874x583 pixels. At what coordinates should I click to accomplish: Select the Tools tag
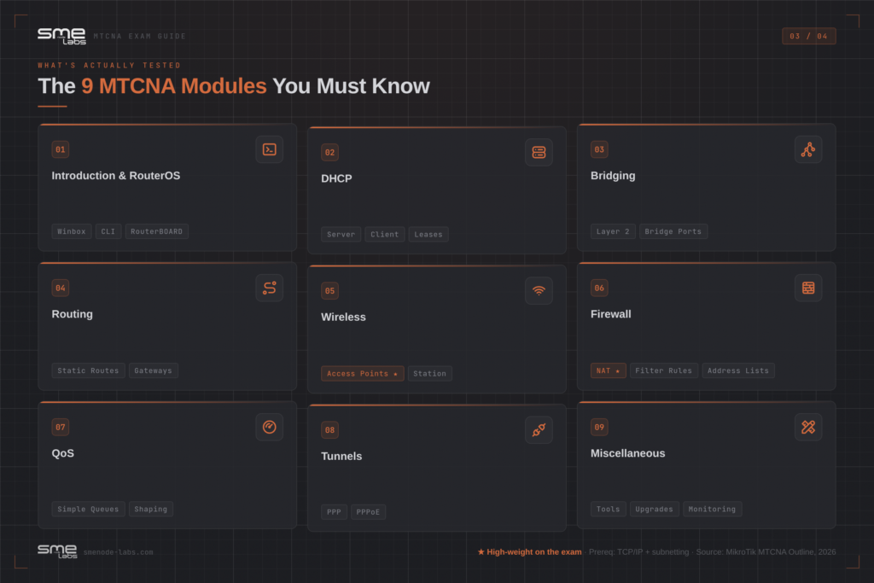point(608,509)
